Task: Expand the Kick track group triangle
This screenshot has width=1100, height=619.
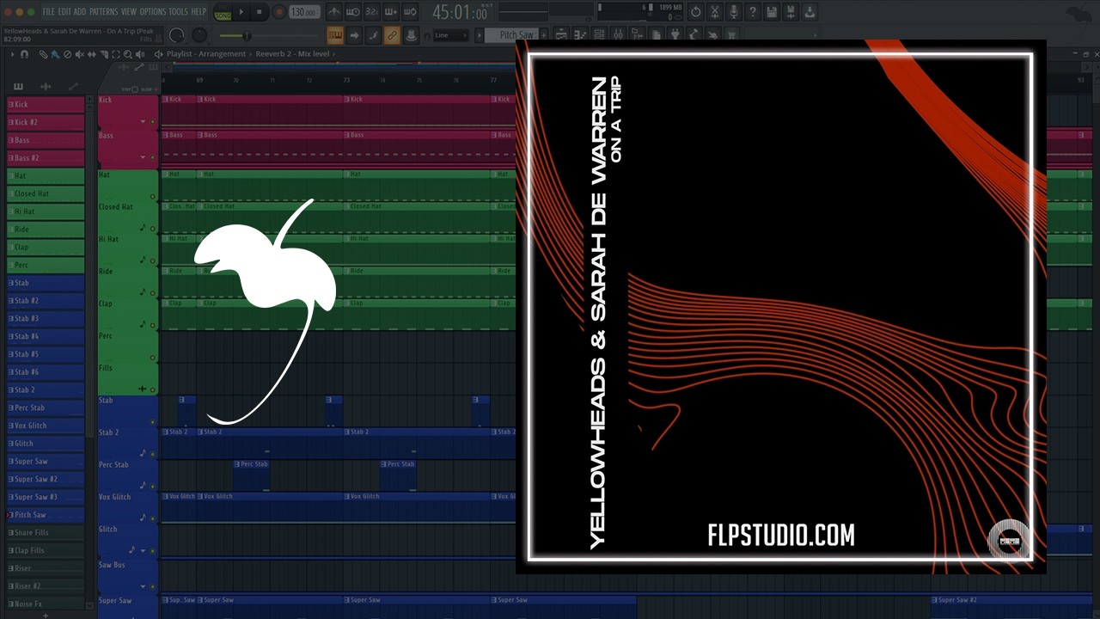Action: click(x=143, y=122)
